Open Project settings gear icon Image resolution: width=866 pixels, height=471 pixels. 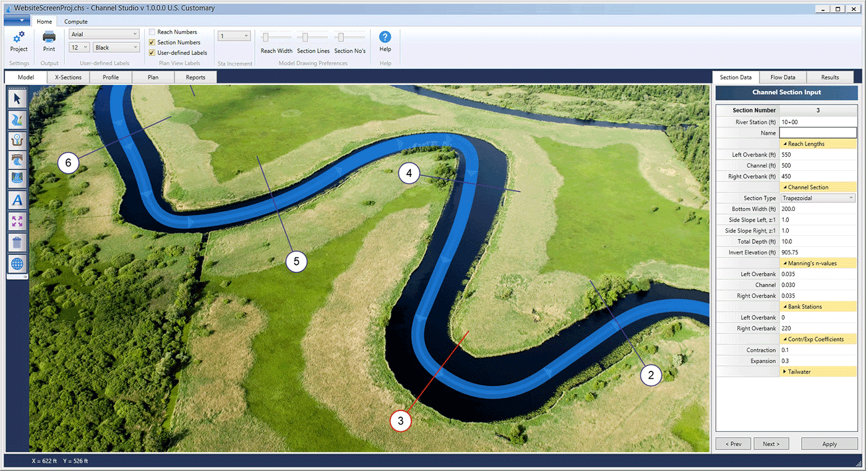19,38
